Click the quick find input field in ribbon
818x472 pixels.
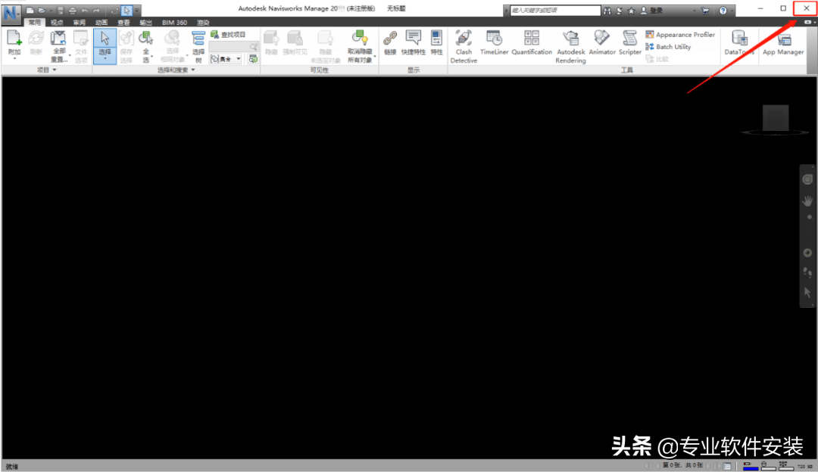coord(234,47)
